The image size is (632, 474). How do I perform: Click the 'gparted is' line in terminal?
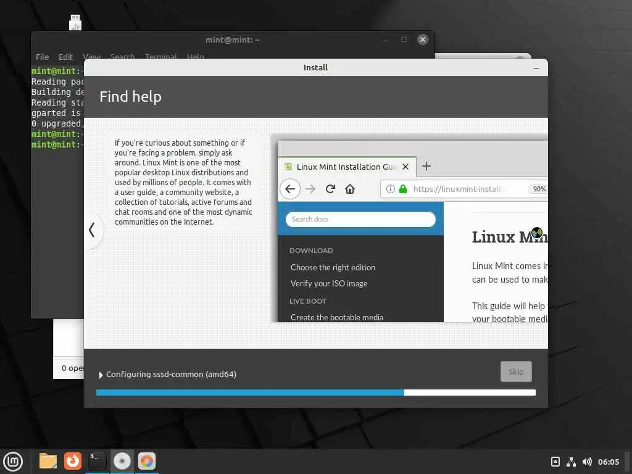(x=56, y=113)
